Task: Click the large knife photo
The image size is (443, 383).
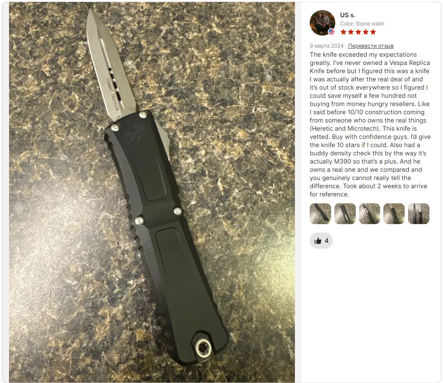Action: click(152, 192)
